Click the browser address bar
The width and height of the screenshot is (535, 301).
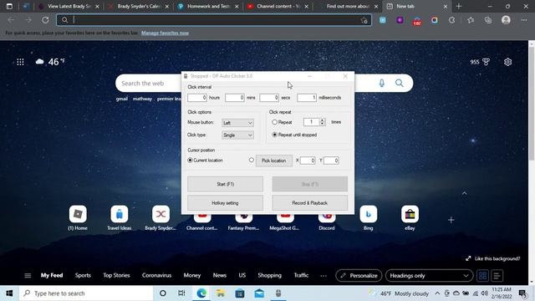pos(215,20)
